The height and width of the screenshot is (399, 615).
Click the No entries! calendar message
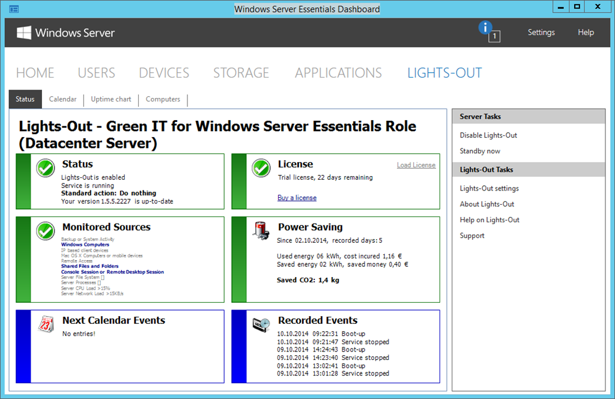[79, 334]
